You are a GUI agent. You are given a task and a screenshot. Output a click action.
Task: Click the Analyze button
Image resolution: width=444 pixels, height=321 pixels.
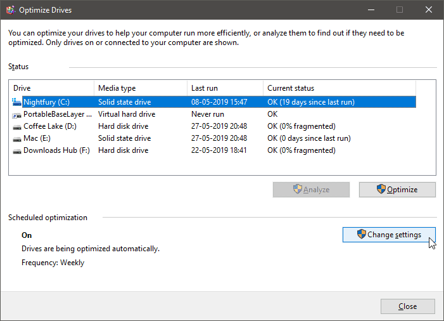(x=311, y=190)
